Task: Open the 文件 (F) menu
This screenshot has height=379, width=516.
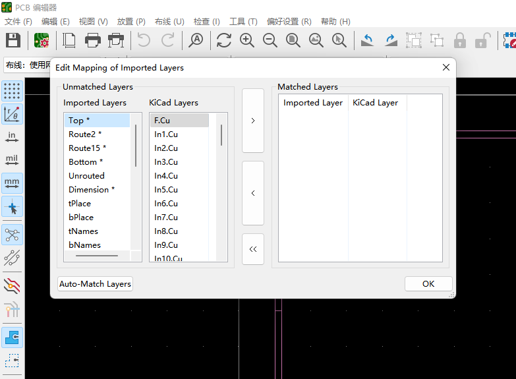Action: coord(18,21)
